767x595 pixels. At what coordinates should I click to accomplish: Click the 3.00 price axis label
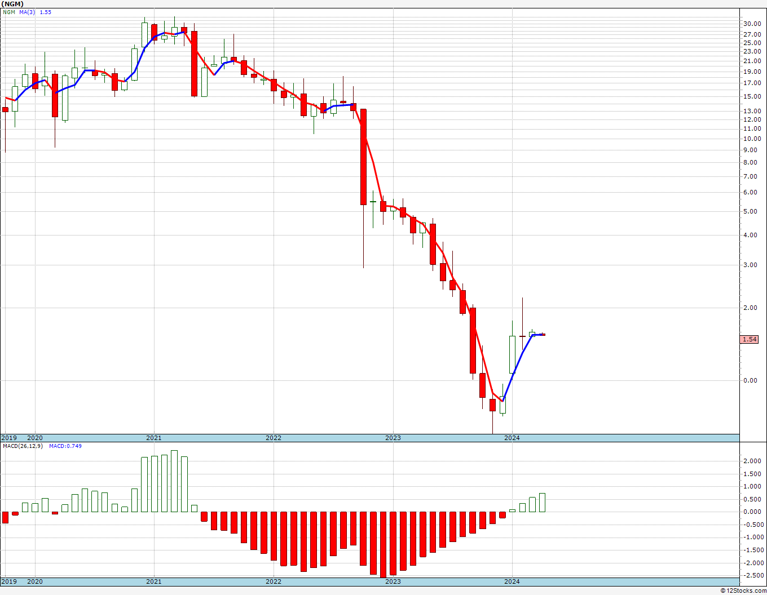click(x=751, y=265)
